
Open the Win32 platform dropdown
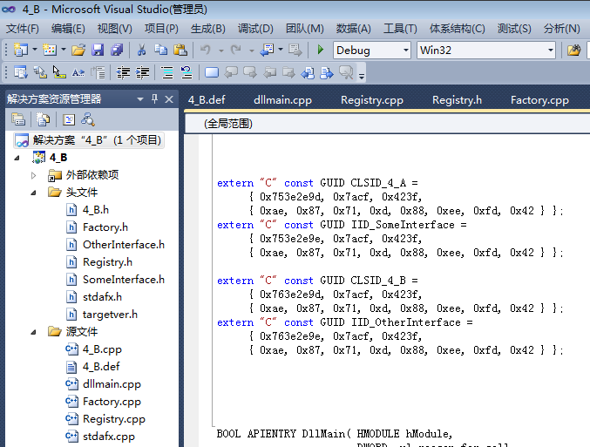tap(485, 50)
